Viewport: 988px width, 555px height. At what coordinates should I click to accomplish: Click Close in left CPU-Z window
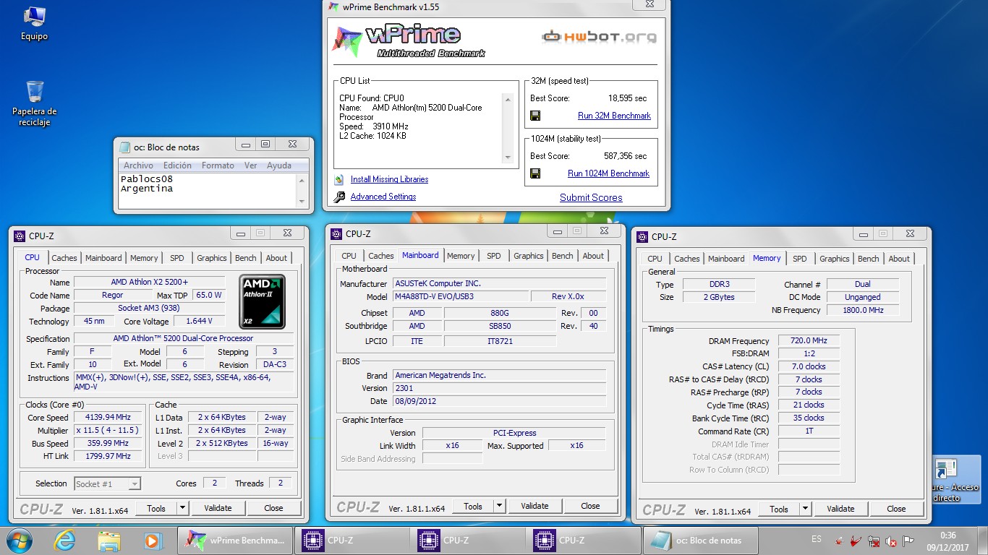pyautogui.click(x=273, y=508)
